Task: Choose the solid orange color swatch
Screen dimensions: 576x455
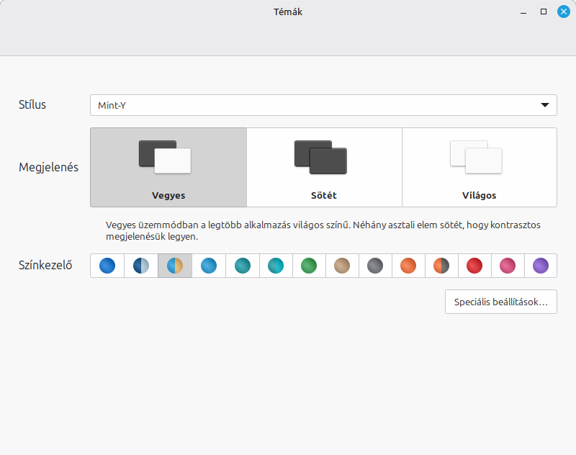Action: (408, 266)
